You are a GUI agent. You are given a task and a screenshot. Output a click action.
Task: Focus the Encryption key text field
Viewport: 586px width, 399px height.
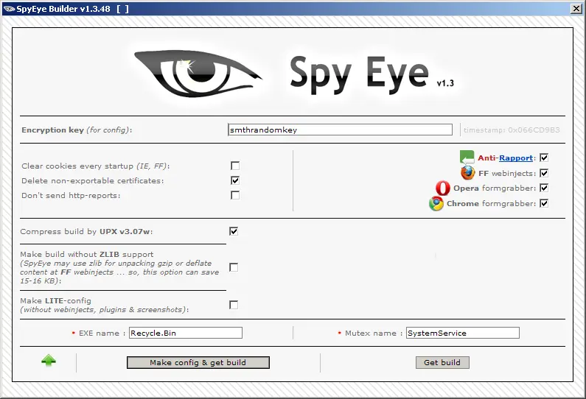(x=340, y=130)
